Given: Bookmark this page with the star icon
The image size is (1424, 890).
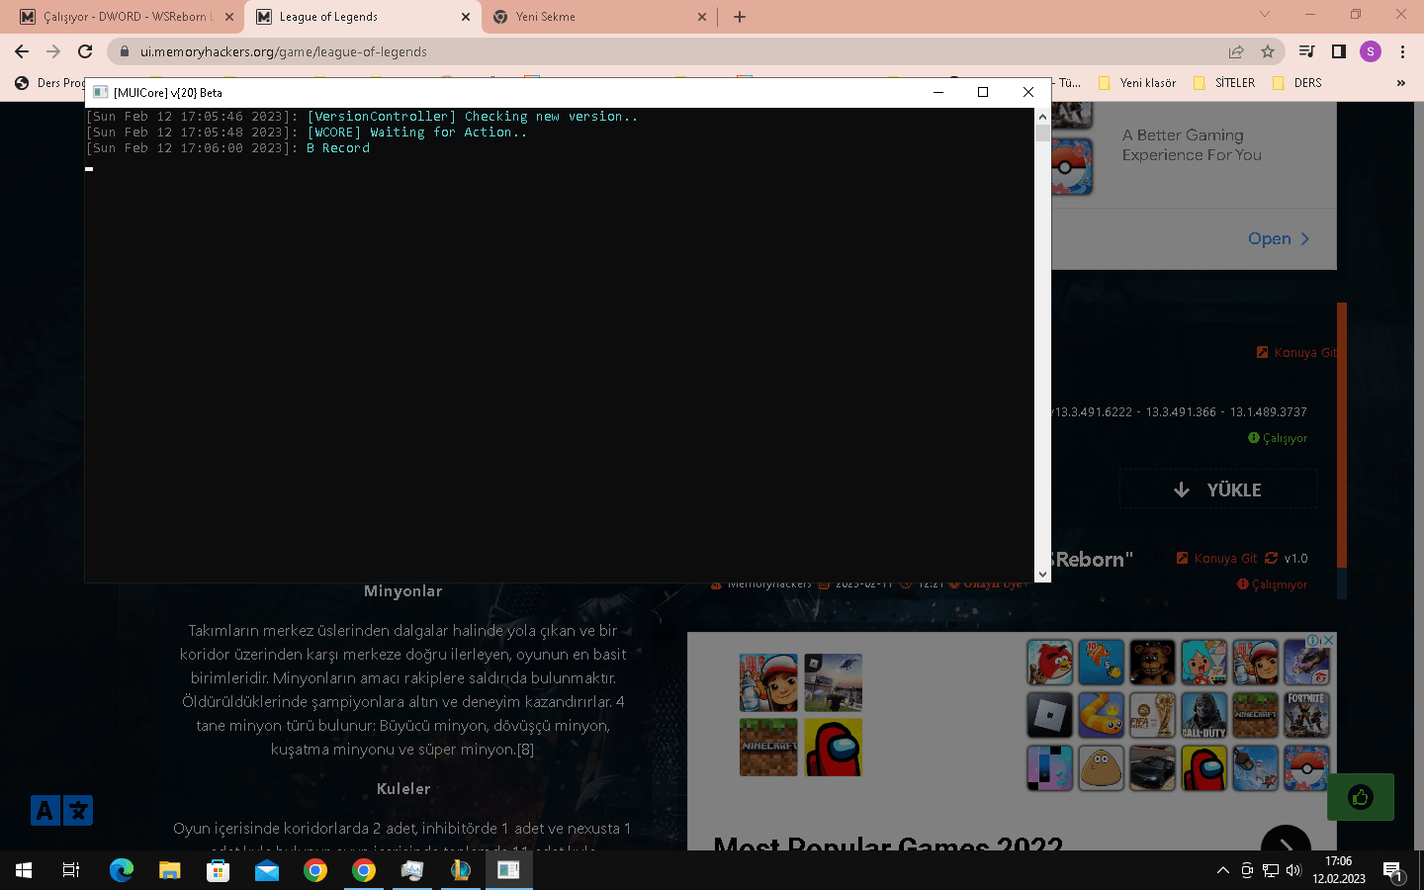Looking at the screenshot, I should 1268,51.
